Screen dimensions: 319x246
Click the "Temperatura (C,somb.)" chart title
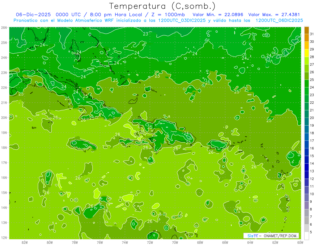coord(162,6)
